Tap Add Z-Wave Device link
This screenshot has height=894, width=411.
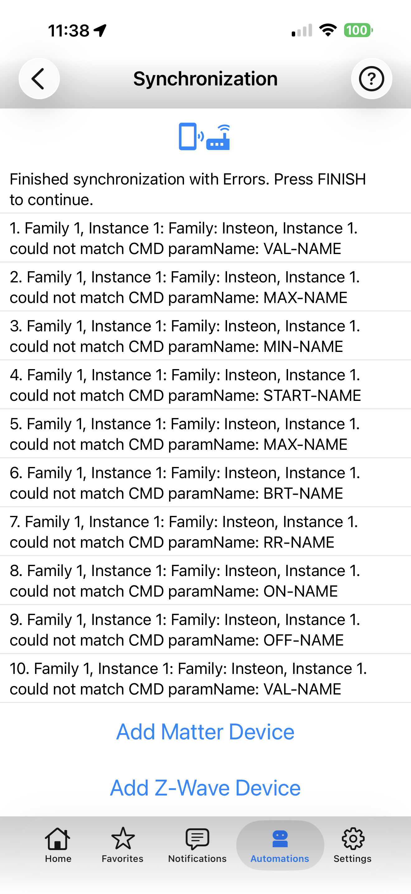pyautogui.click(x=205, y=788)
